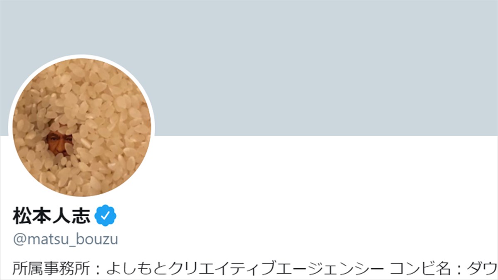Select the display name 松本人志
The height and width of the screenshot is (280, 498).
point(52,216)
